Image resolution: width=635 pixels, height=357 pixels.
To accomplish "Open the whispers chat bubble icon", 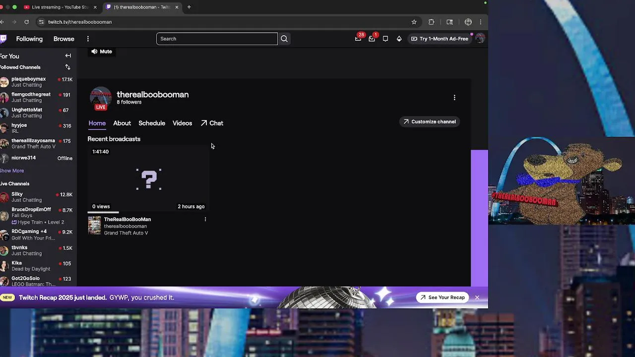I will (x=385, y=39).
